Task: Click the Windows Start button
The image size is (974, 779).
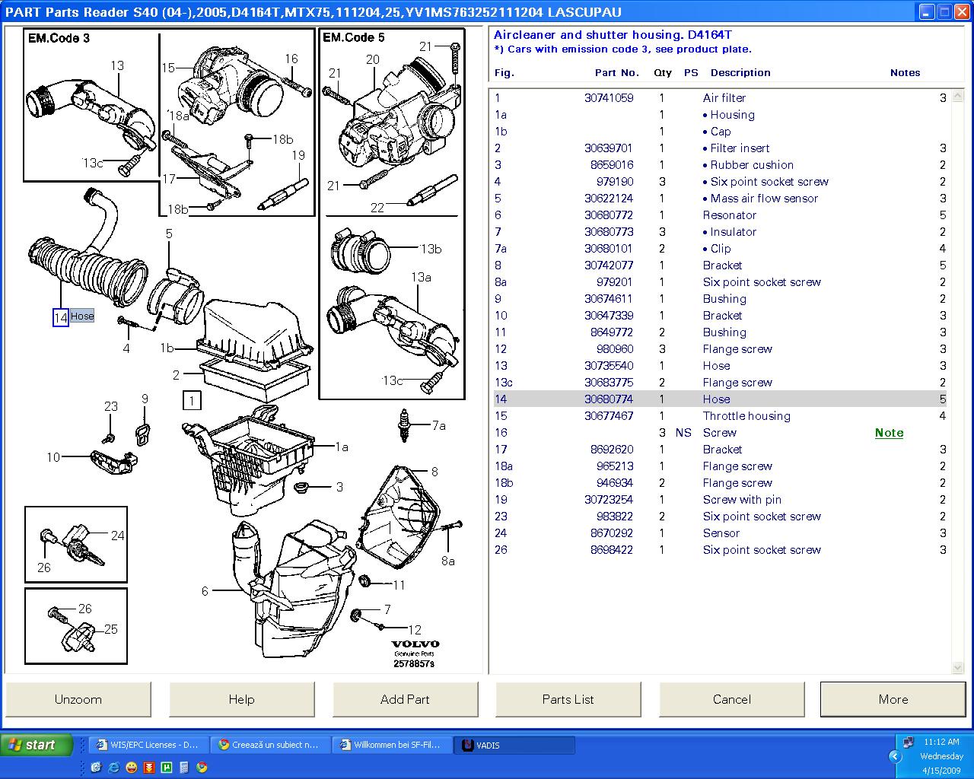Action: coord(37,745)
